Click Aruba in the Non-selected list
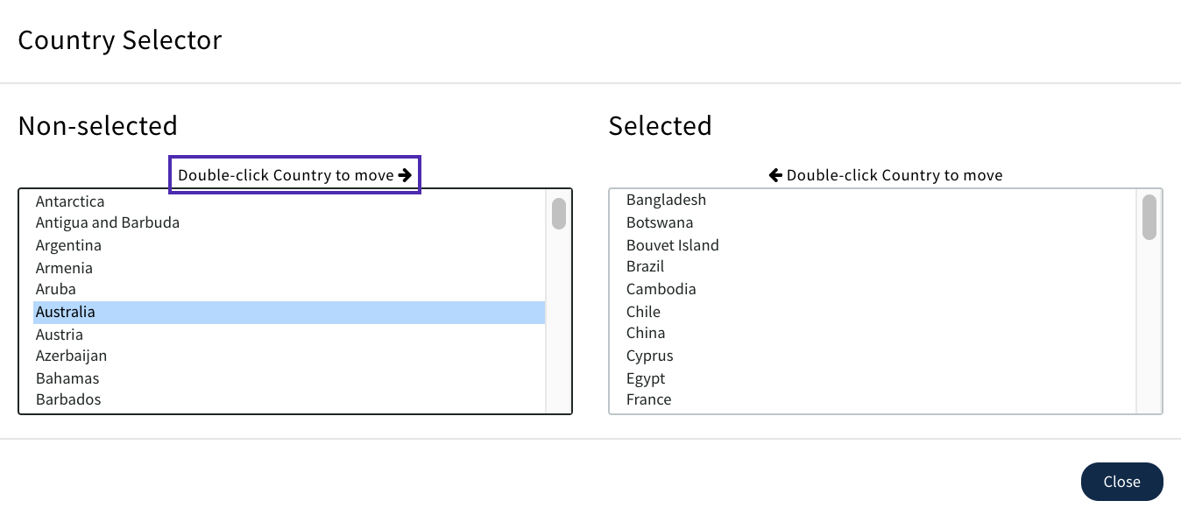1181x522 pixels. point(56,289)
